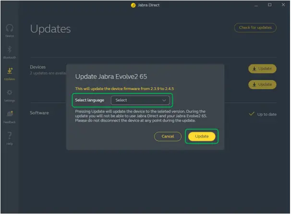Open Help question mark in sidebar
Image resolution: width=291 pixels, height=216 pixels.
(x=10, y=136)
